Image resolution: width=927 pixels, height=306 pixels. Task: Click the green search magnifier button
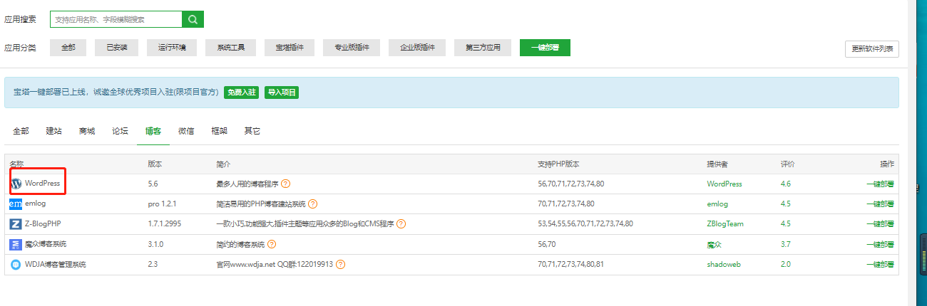[x=193, y=19]
